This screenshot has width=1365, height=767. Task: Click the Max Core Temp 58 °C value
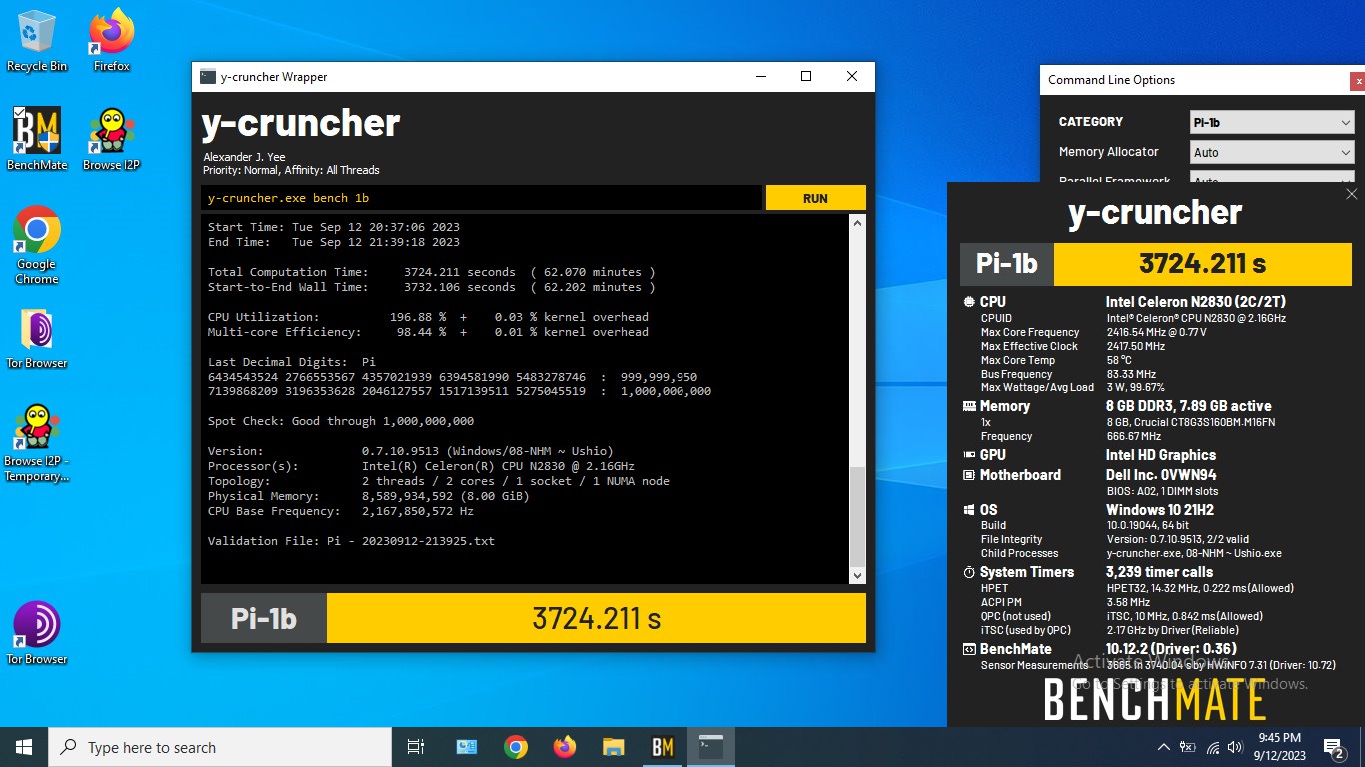(x=1119, y=360)
